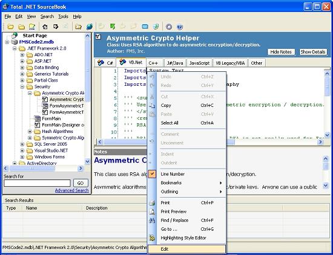Click the printer icon beside Print
Screen dimensions: 333x255
(152, 203)
